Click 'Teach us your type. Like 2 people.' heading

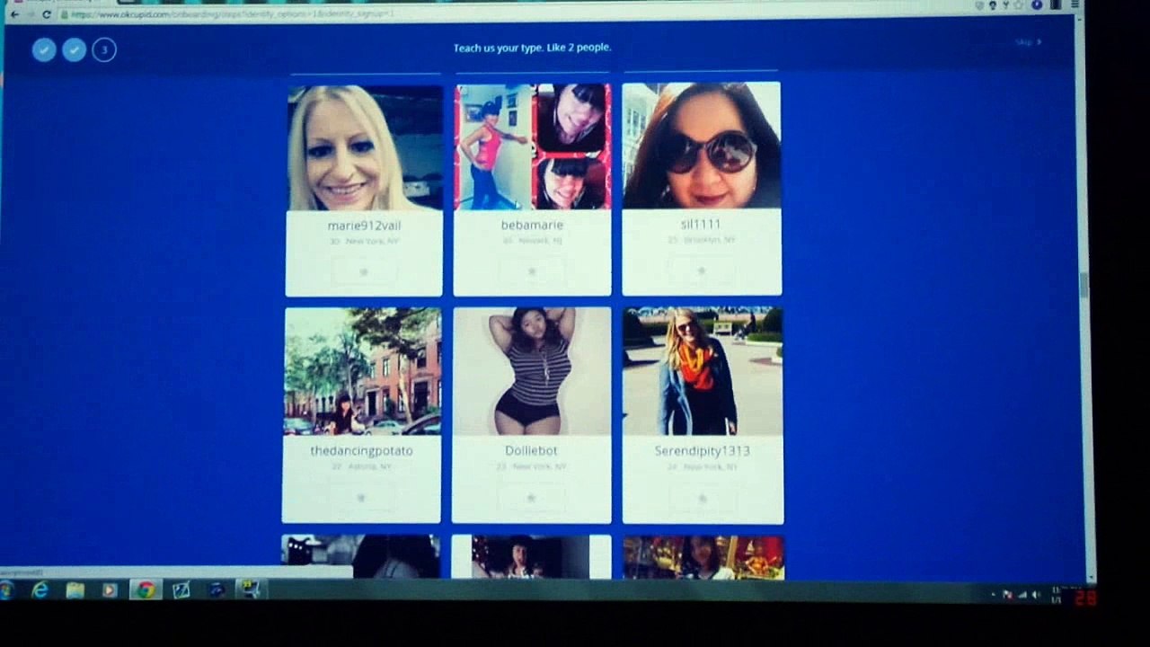532,48
